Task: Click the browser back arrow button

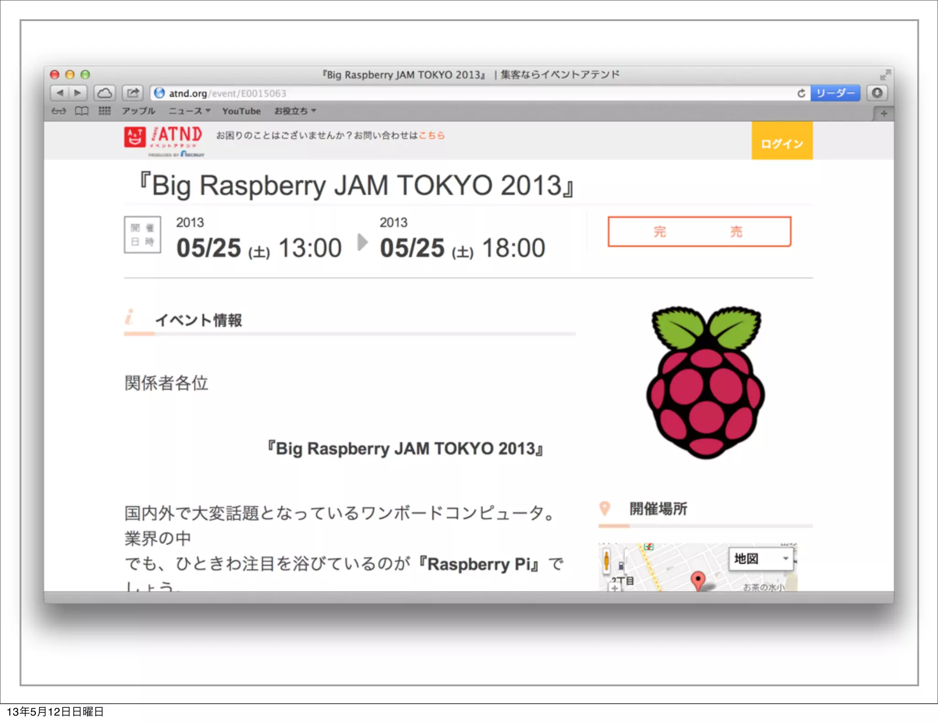Action: [60, 93]
